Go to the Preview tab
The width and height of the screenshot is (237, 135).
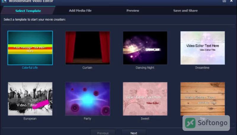(133, 11)
